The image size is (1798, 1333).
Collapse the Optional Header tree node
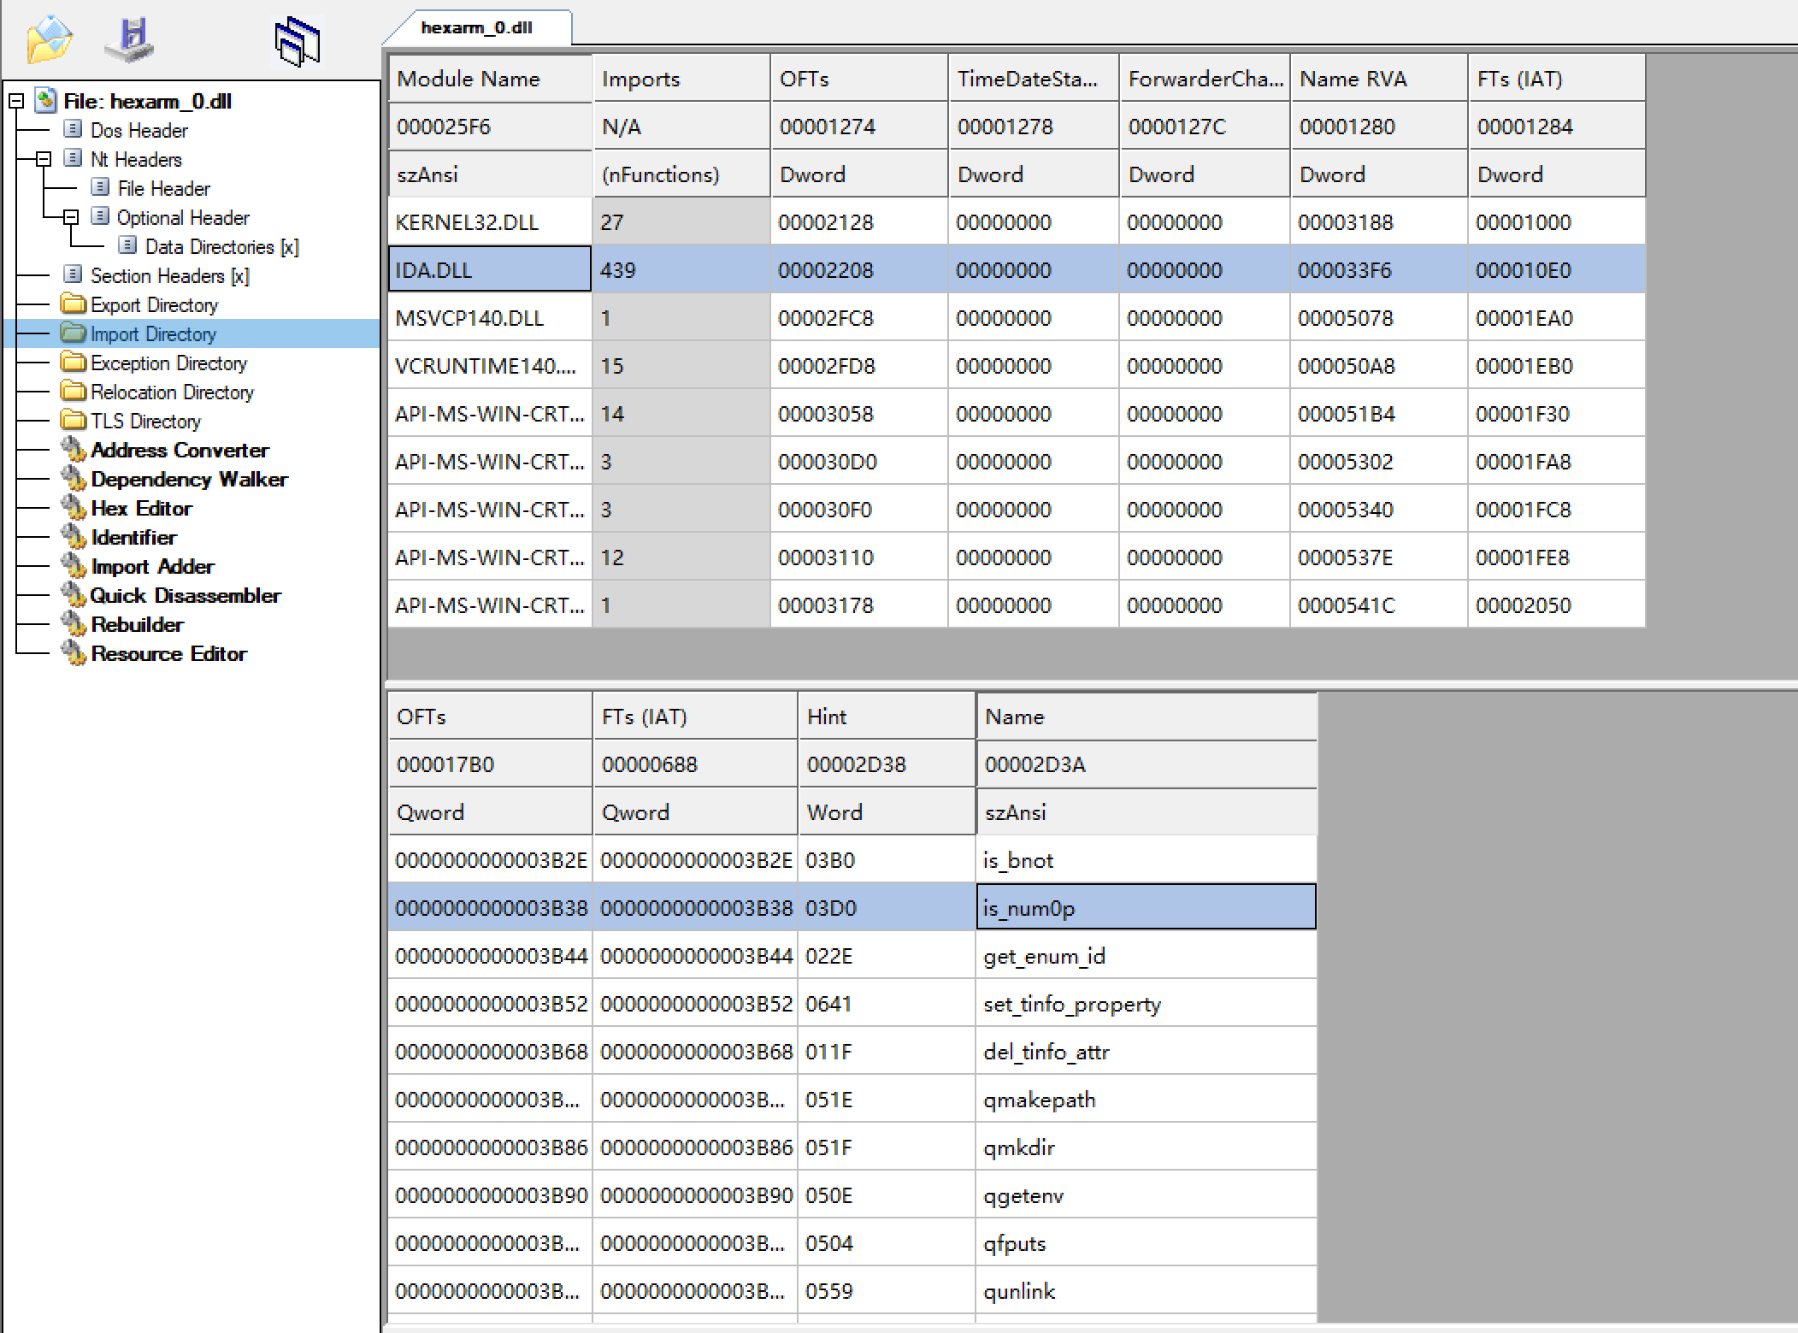click(71, 218)
